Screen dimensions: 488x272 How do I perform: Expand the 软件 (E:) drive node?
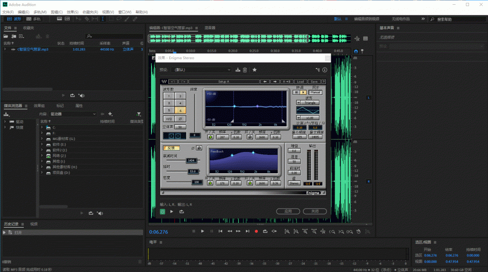(x=42, y=144)
